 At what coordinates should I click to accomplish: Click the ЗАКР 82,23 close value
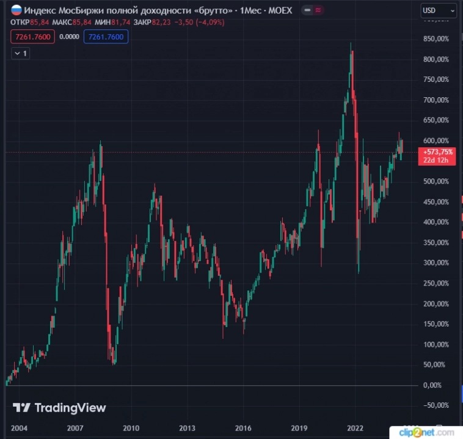point(152,22)
